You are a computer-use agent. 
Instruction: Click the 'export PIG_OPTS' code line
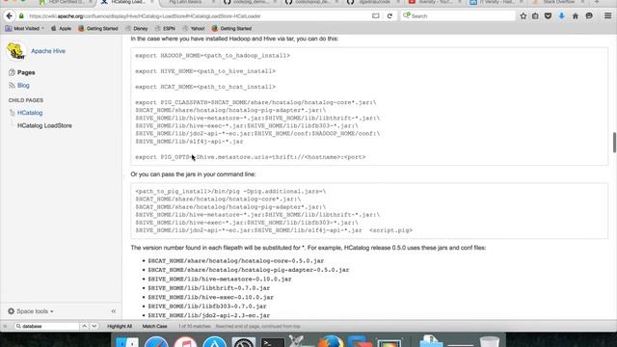click(x=251, y=157)
